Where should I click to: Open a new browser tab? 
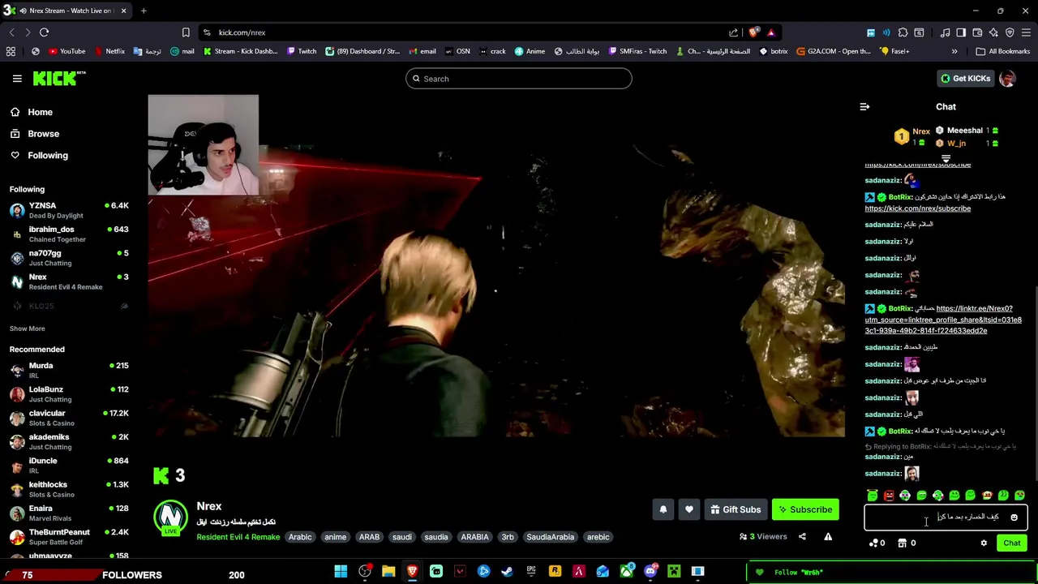point(144,11)
